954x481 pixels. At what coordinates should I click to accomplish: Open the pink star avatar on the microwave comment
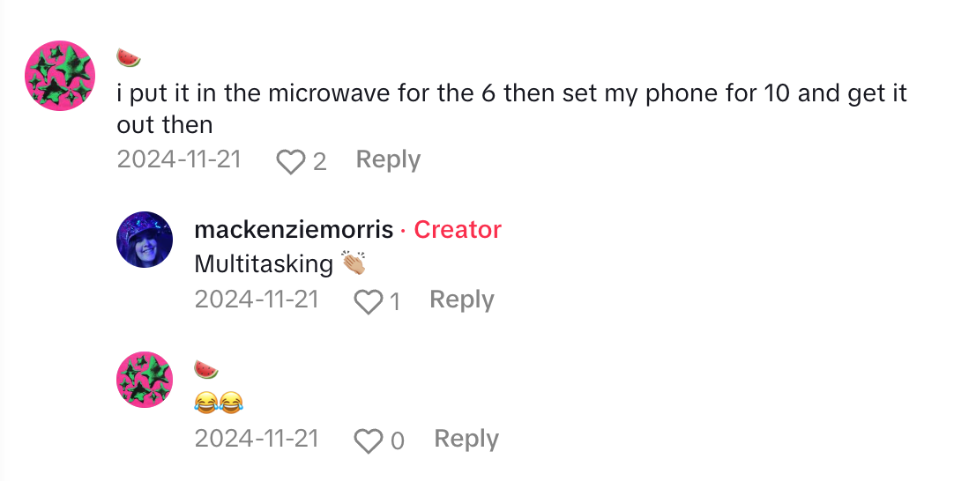60,76
